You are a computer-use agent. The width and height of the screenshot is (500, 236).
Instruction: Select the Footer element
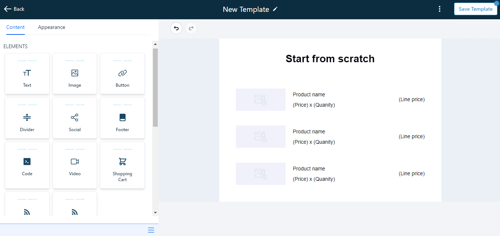pyautogui.click(x=122, y=118)
